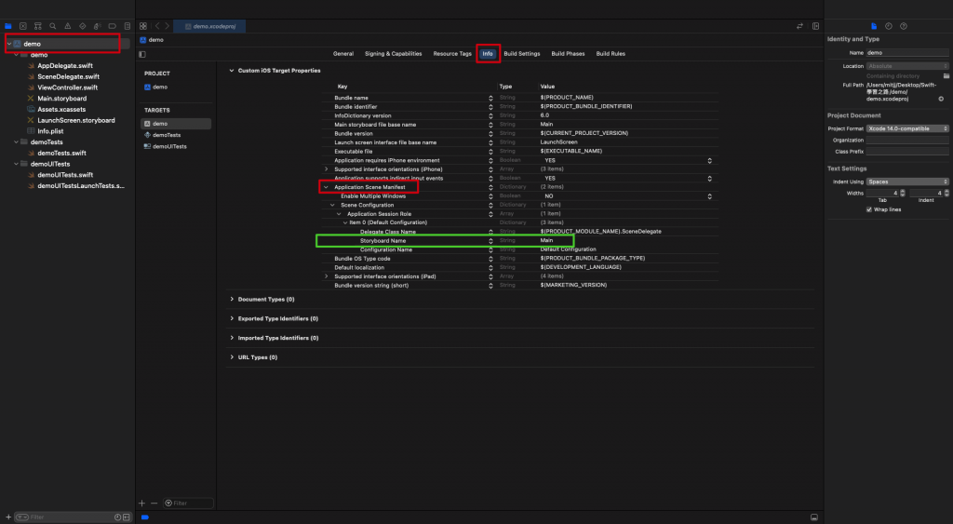Toggle the debug area at bottom right
953x524 pixels.
(x=813, y=517)
